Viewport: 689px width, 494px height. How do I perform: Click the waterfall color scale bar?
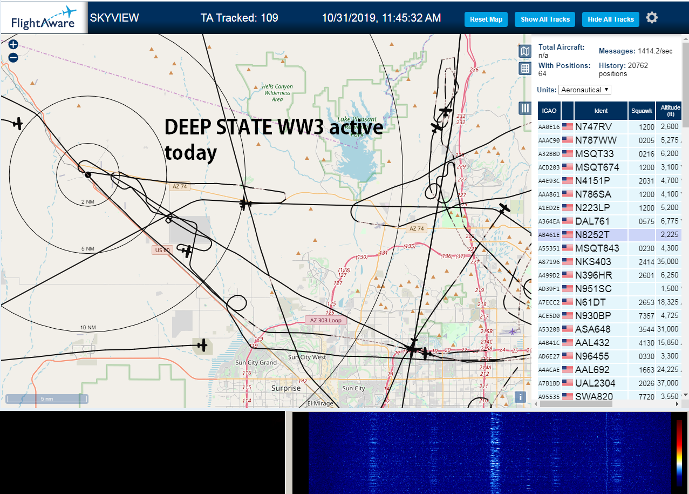[679, 452]
